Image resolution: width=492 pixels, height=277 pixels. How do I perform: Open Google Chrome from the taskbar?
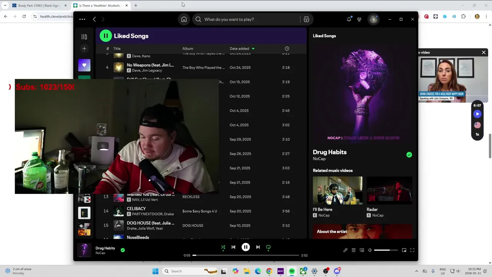pos(269,271)
